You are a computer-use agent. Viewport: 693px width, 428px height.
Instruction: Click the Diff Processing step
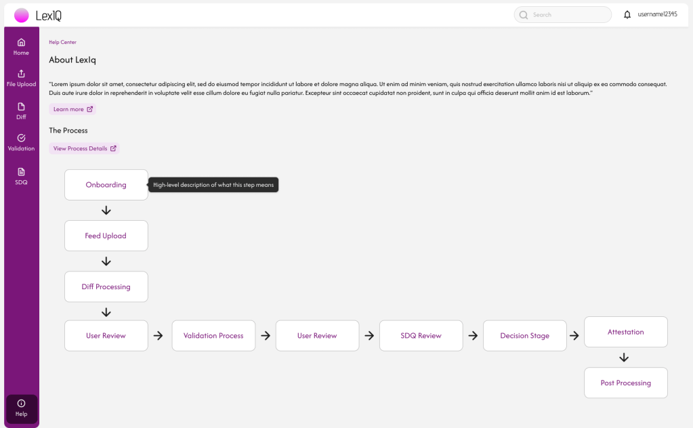click(106, 286)
